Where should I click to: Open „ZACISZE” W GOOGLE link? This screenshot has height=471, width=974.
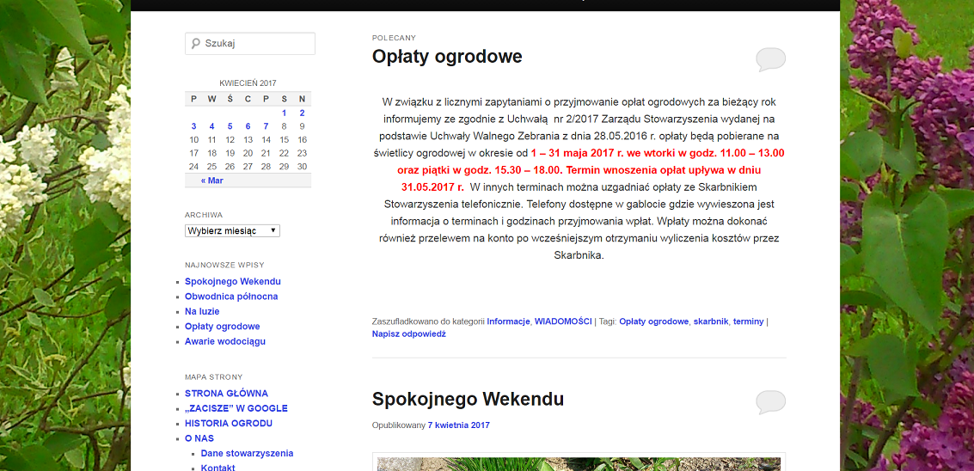pos(236,408)
